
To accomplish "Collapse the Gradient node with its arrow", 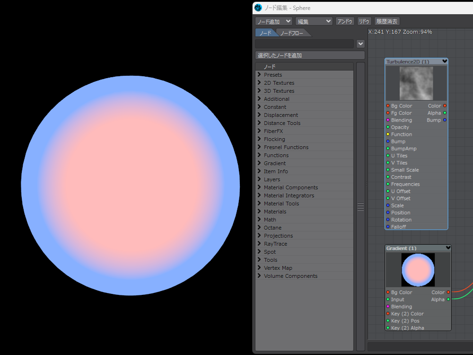I will point(448,248).
